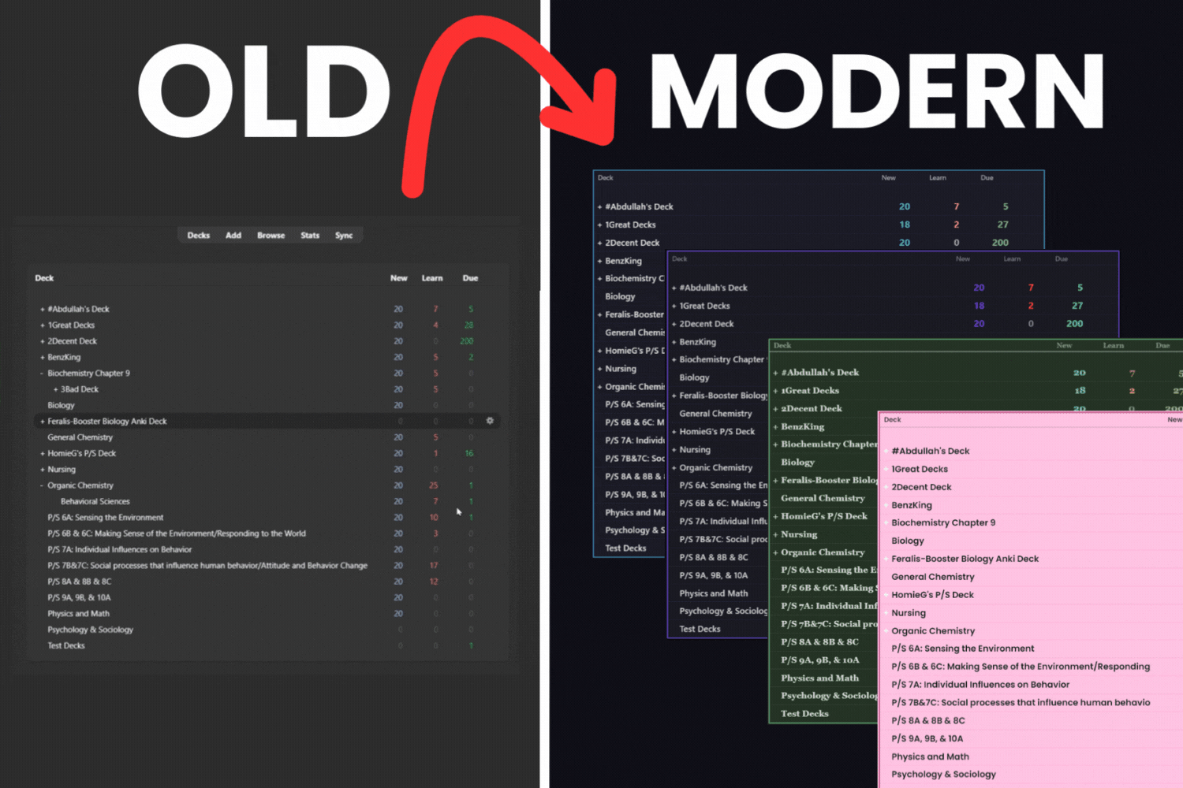This screenshot has width=1183, height=788.
Task: Open 2Decent Deck in the purple-bordered panel
Action: [706, 324]
